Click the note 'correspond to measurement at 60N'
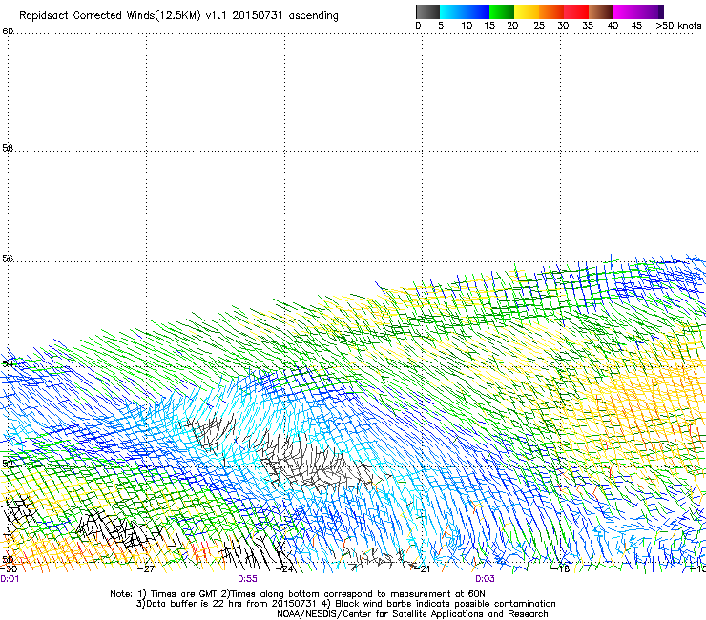This screenshot has height=620, width=706. click(x=405, y=594)
